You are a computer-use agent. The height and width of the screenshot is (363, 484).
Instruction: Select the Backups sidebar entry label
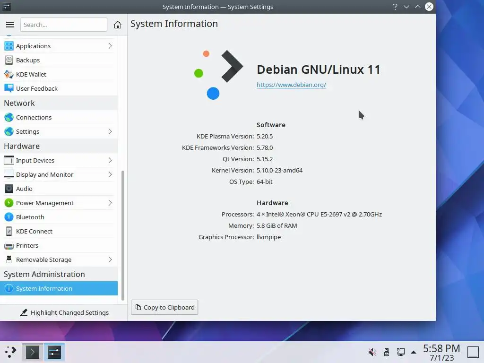coord(28,60)
